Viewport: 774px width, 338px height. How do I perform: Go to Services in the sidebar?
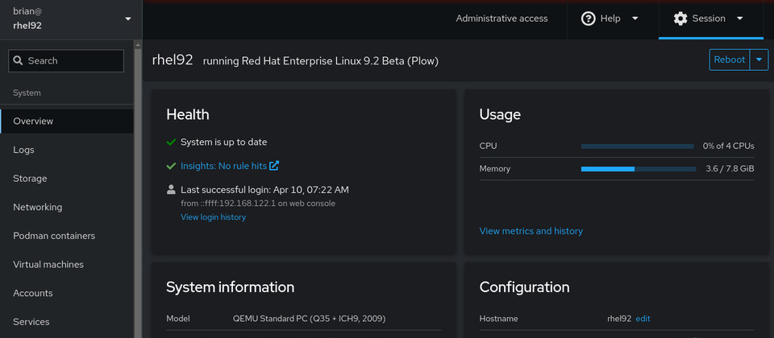[67, 321]
